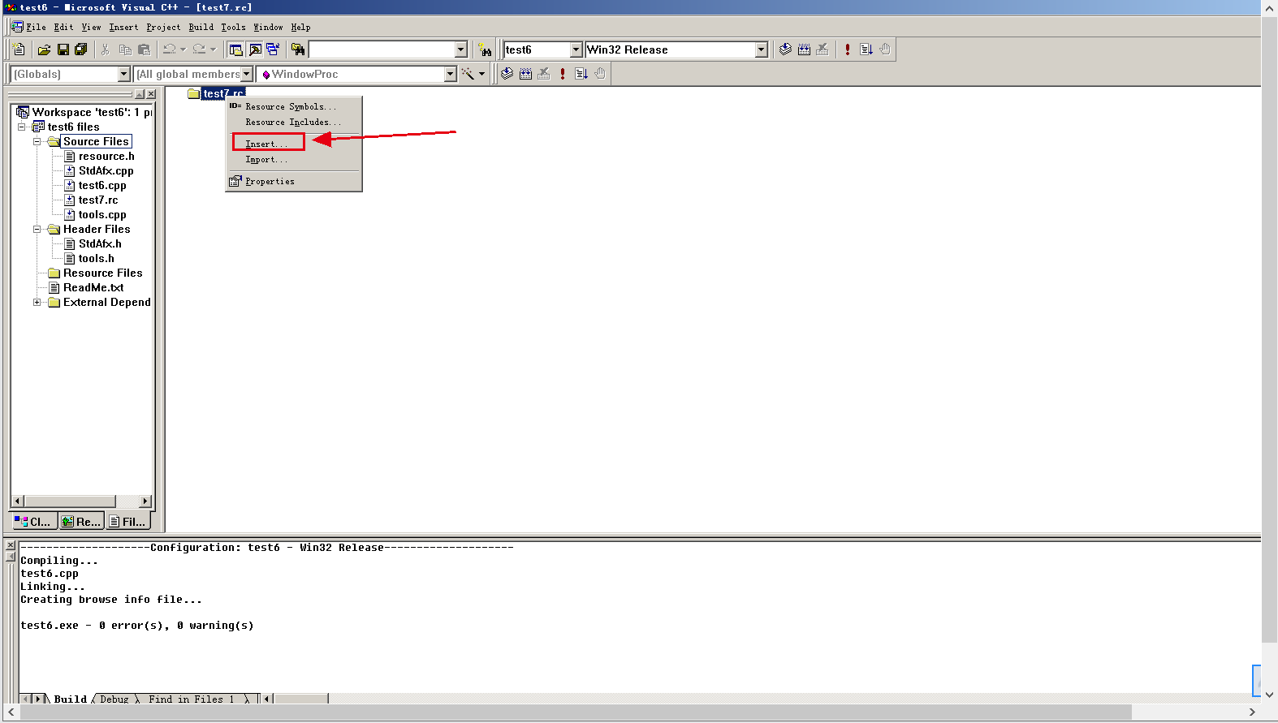1278x723 pixels.
Task: Click the Cut scissors icon
Action: coord(105,49)
